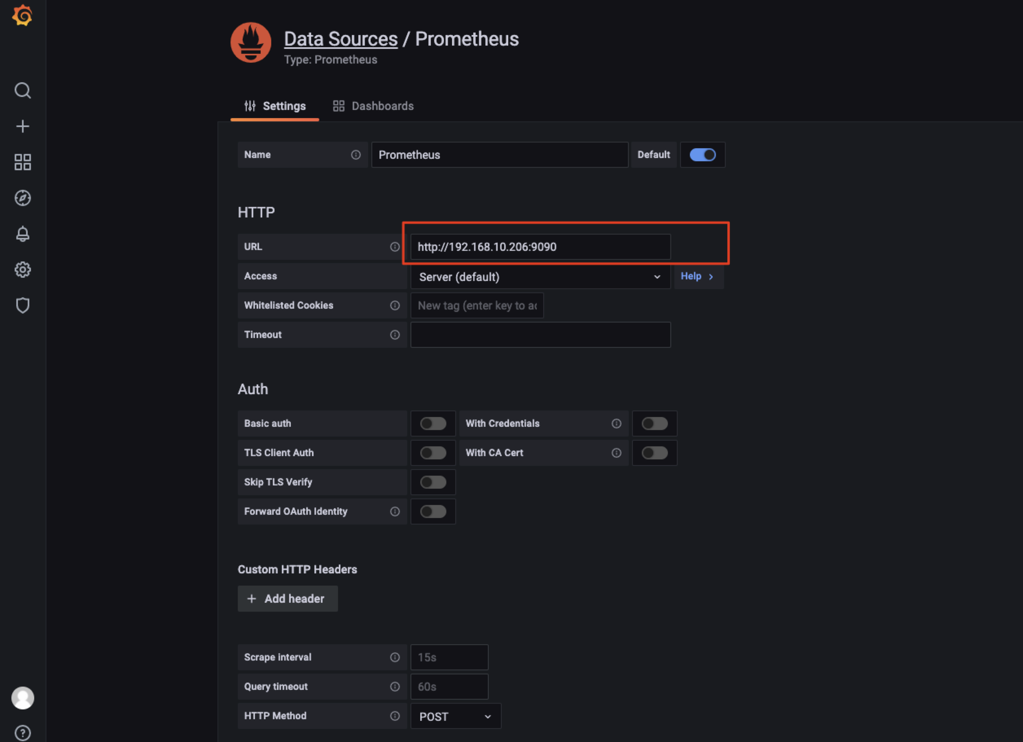Click the info icon next to URL
This screenshot has width=1023, height=742.
pyautogui.click(x=395, y=247)
